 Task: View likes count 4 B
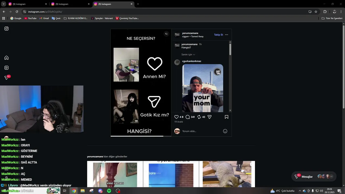coord(181,117)
